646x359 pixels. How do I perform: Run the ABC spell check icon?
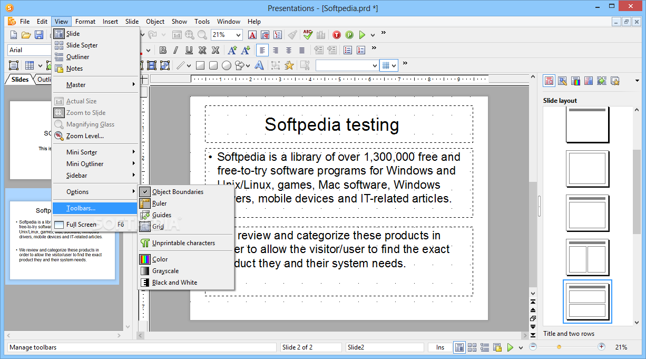(x=308, y=35)
